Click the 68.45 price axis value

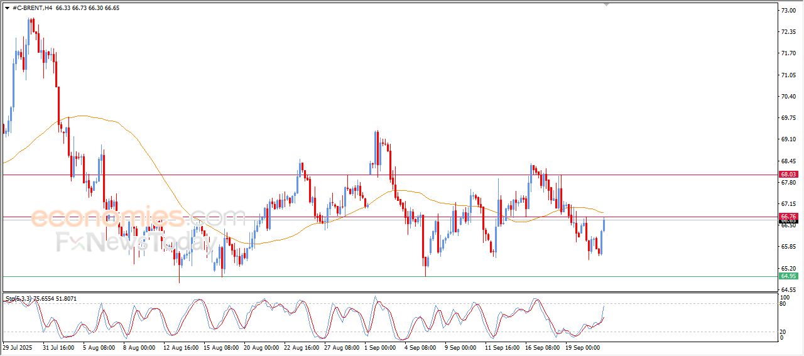pyautogui.click(x=788, y=161)
